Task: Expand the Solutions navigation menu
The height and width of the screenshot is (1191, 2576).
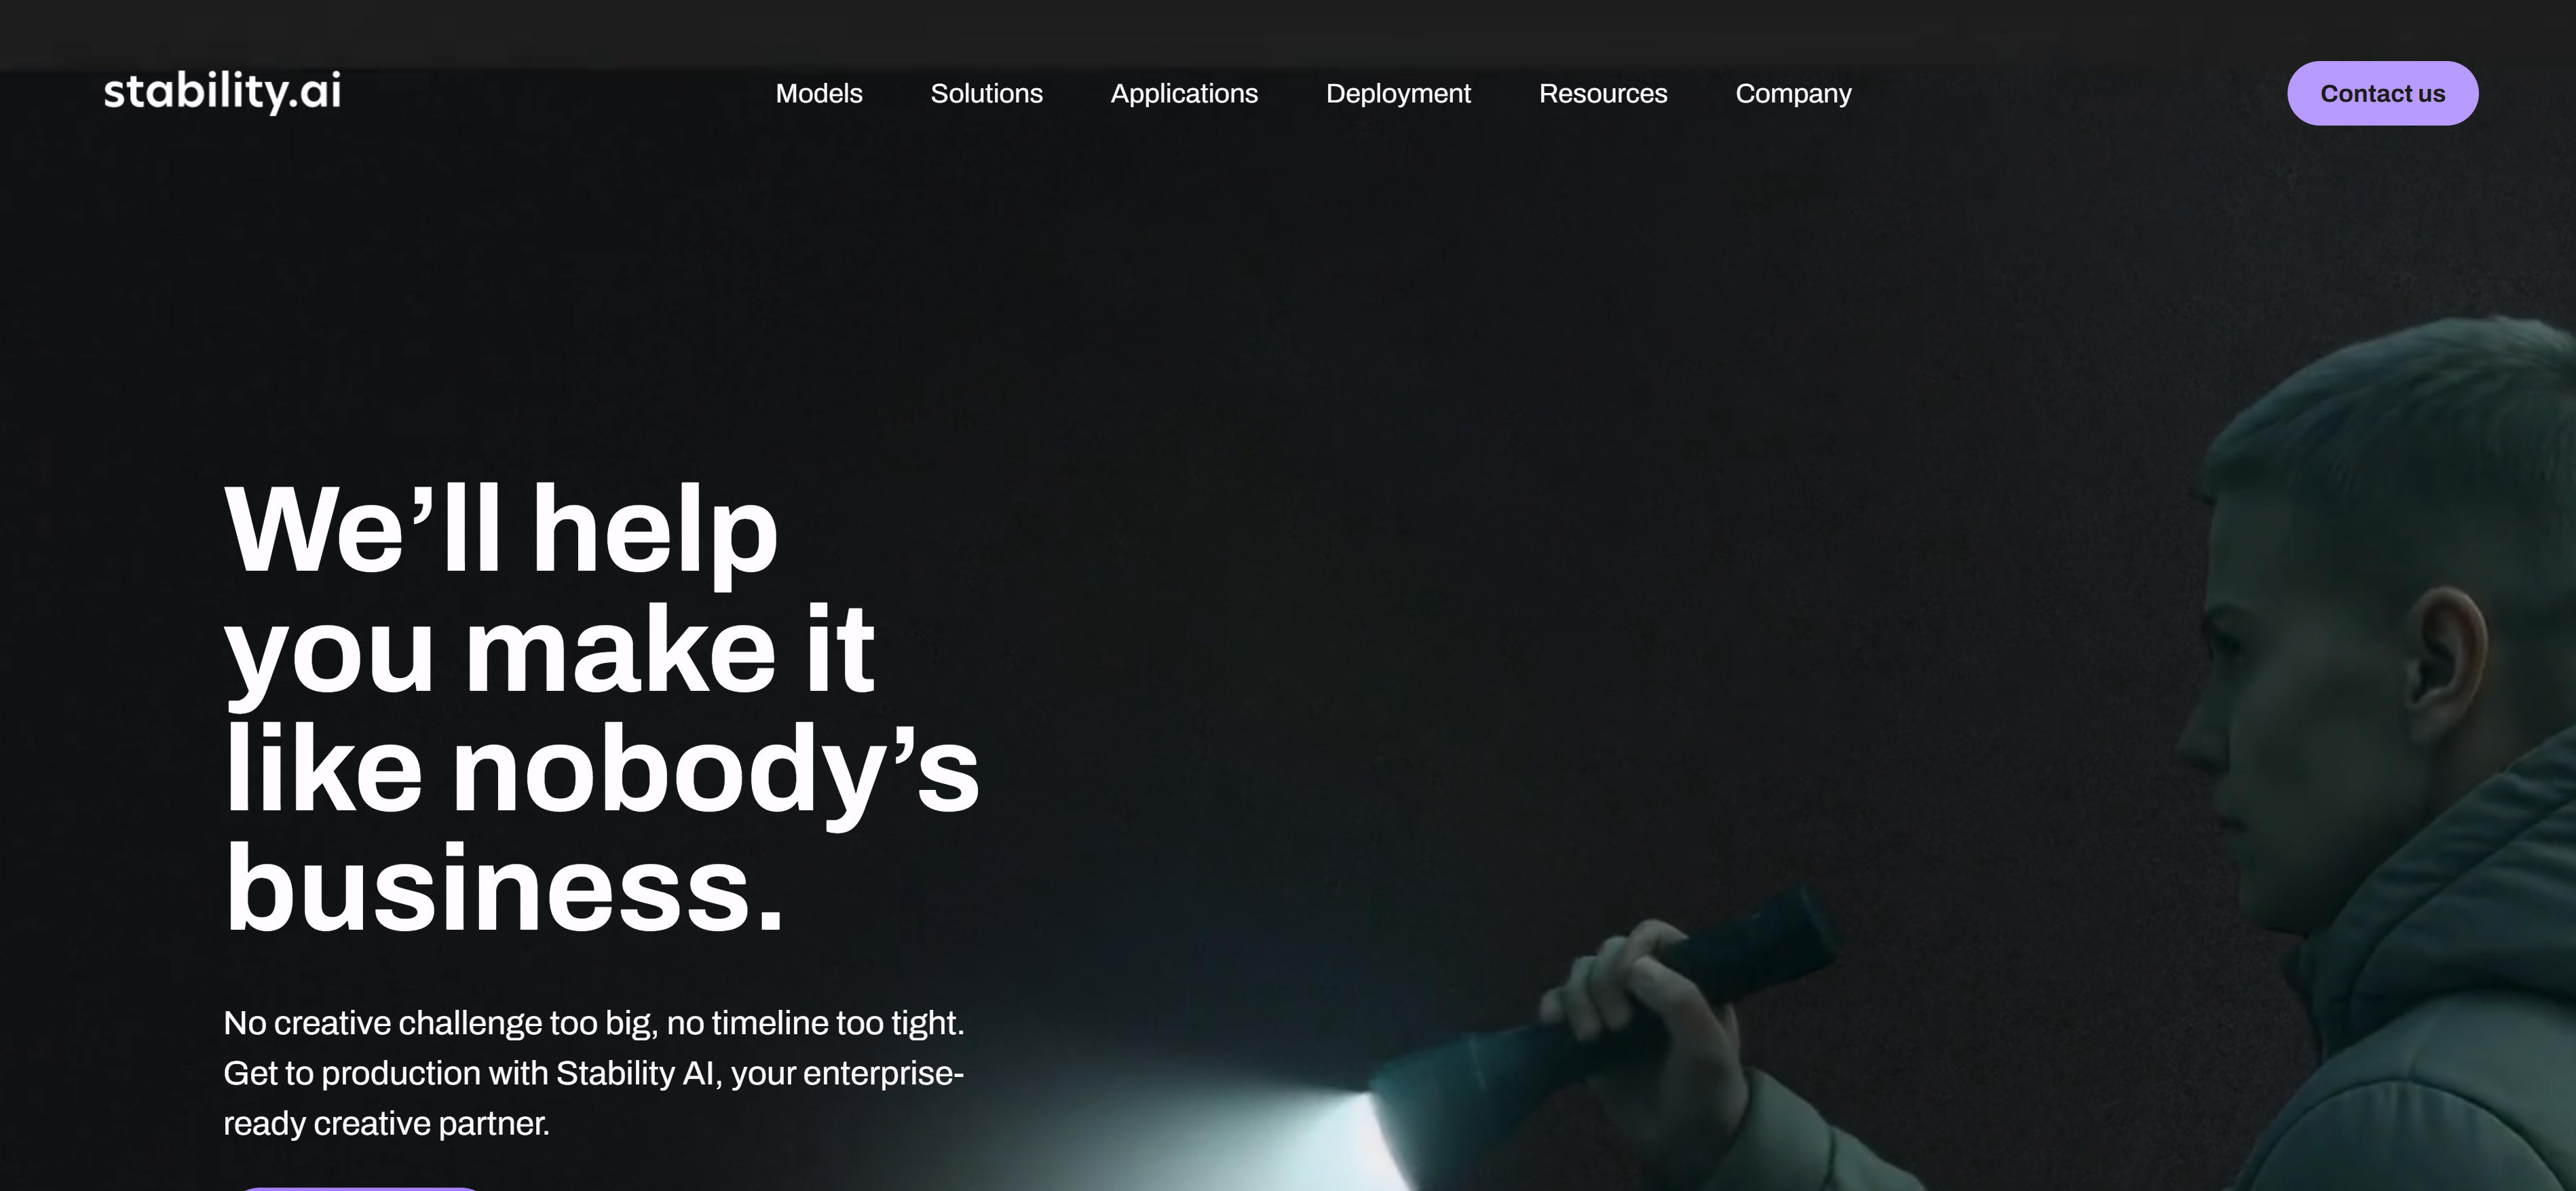Action: click(986, 93)
